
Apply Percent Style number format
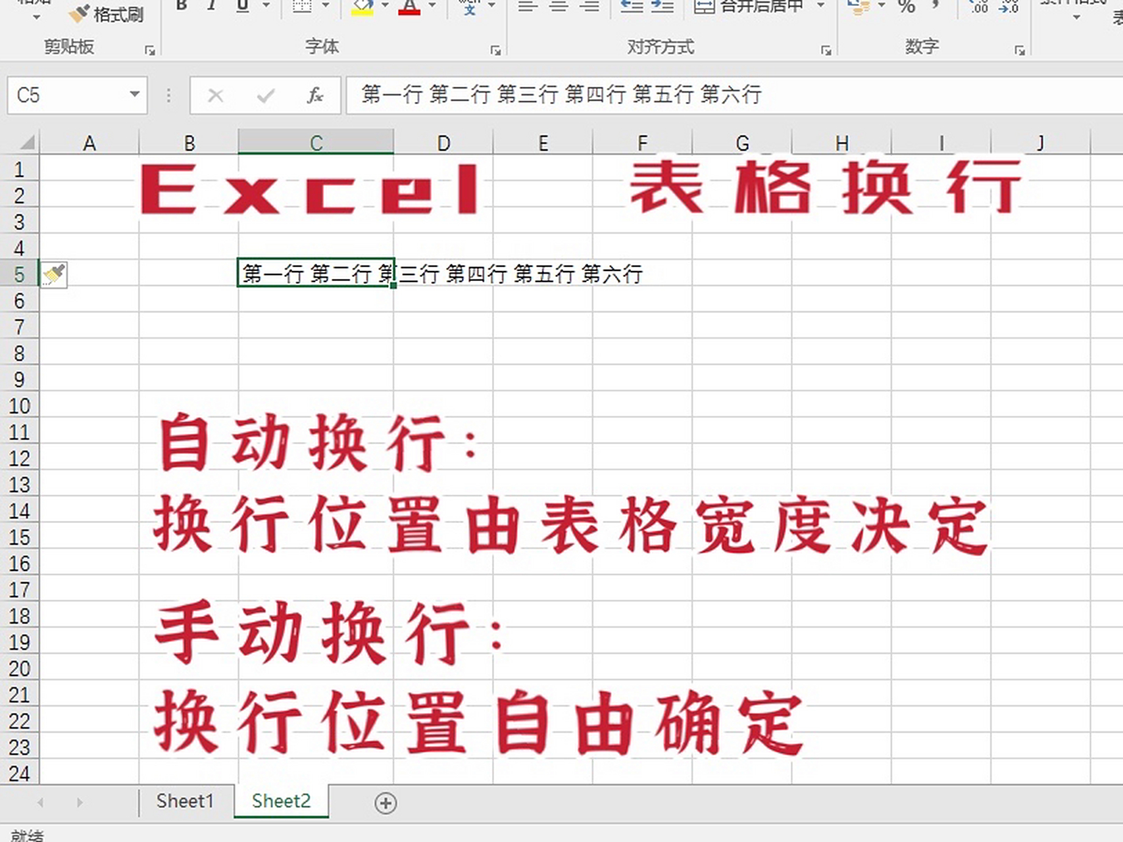(x=907, y=8)
